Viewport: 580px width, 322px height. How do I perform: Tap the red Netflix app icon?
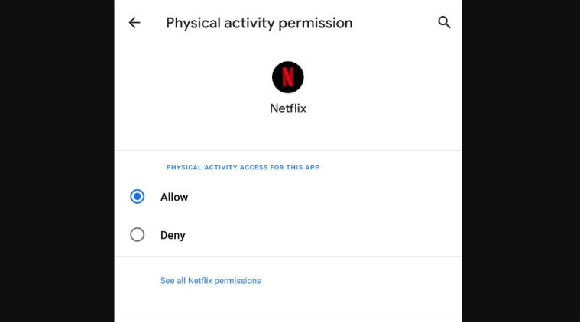(288, 76)
